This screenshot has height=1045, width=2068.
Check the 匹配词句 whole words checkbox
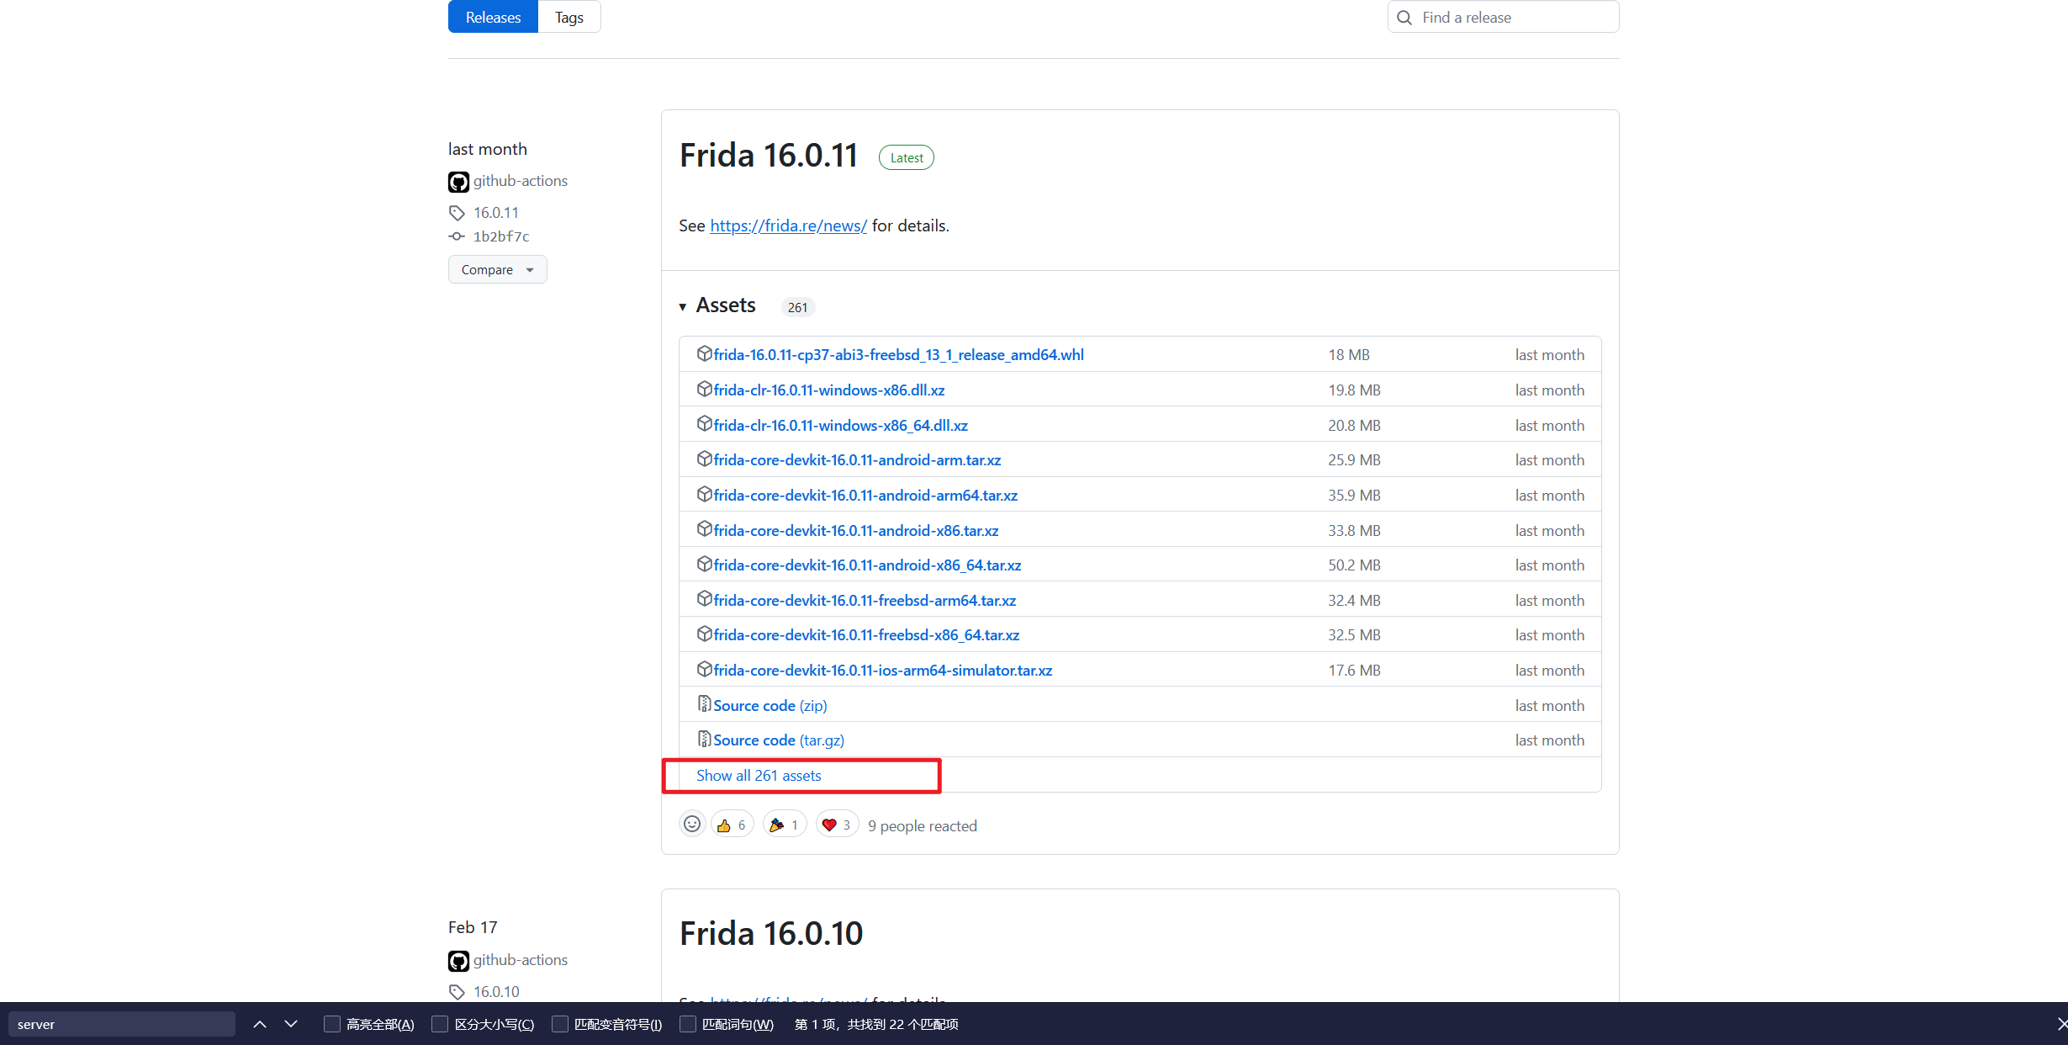click(x=688, y=1024)
